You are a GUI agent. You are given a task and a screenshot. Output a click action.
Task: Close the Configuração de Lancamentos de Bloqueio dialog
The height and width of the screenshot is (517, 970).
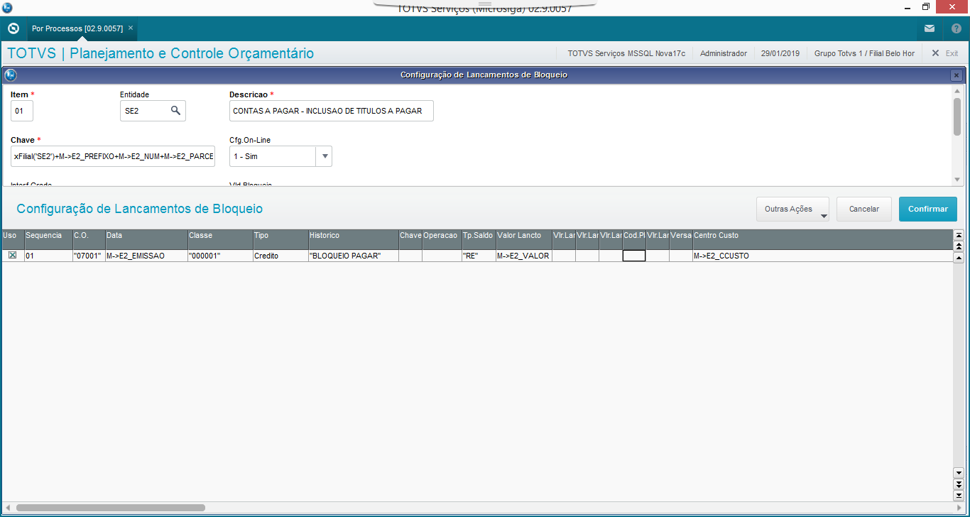coord(957,75)
